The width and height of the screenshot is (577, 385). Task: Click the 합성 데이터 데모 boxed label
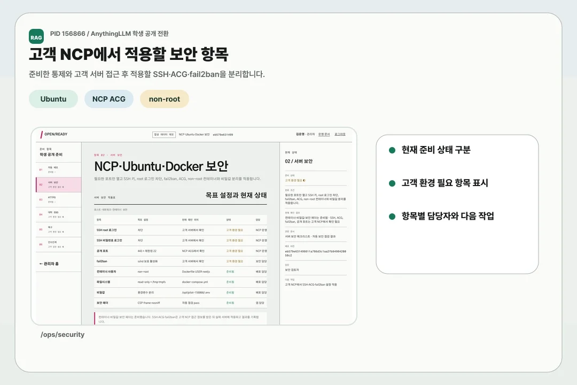[164, 135]
